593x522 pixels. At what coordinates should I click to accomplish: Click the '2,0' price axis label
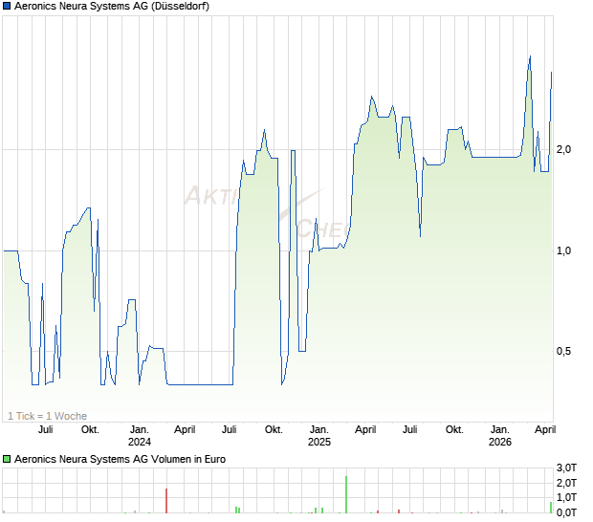[563, 149]
